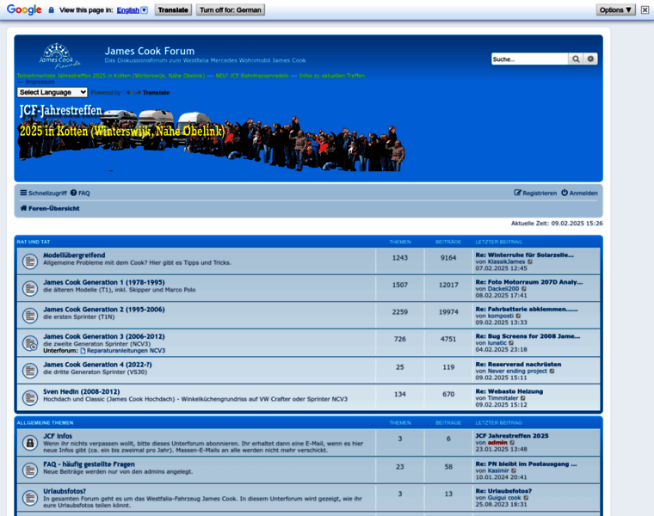Click the James Cook Friends logo
Viewport: 654px width, 516px height.
pyautogui.click(x=56, y=56)
